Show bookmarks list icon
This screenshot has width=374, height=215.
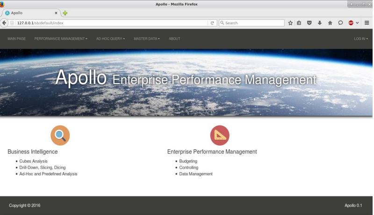[x=299, y=23]
